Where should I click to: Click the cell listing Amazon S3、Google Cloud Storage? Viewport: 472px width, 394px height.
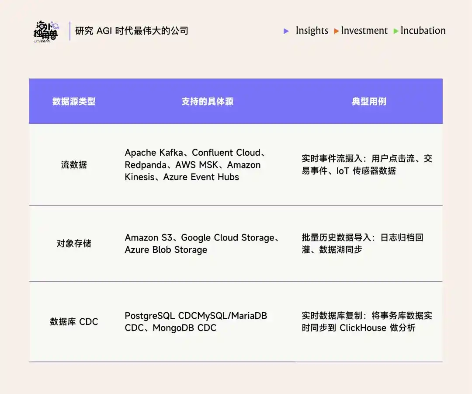(x=203, y=244)
